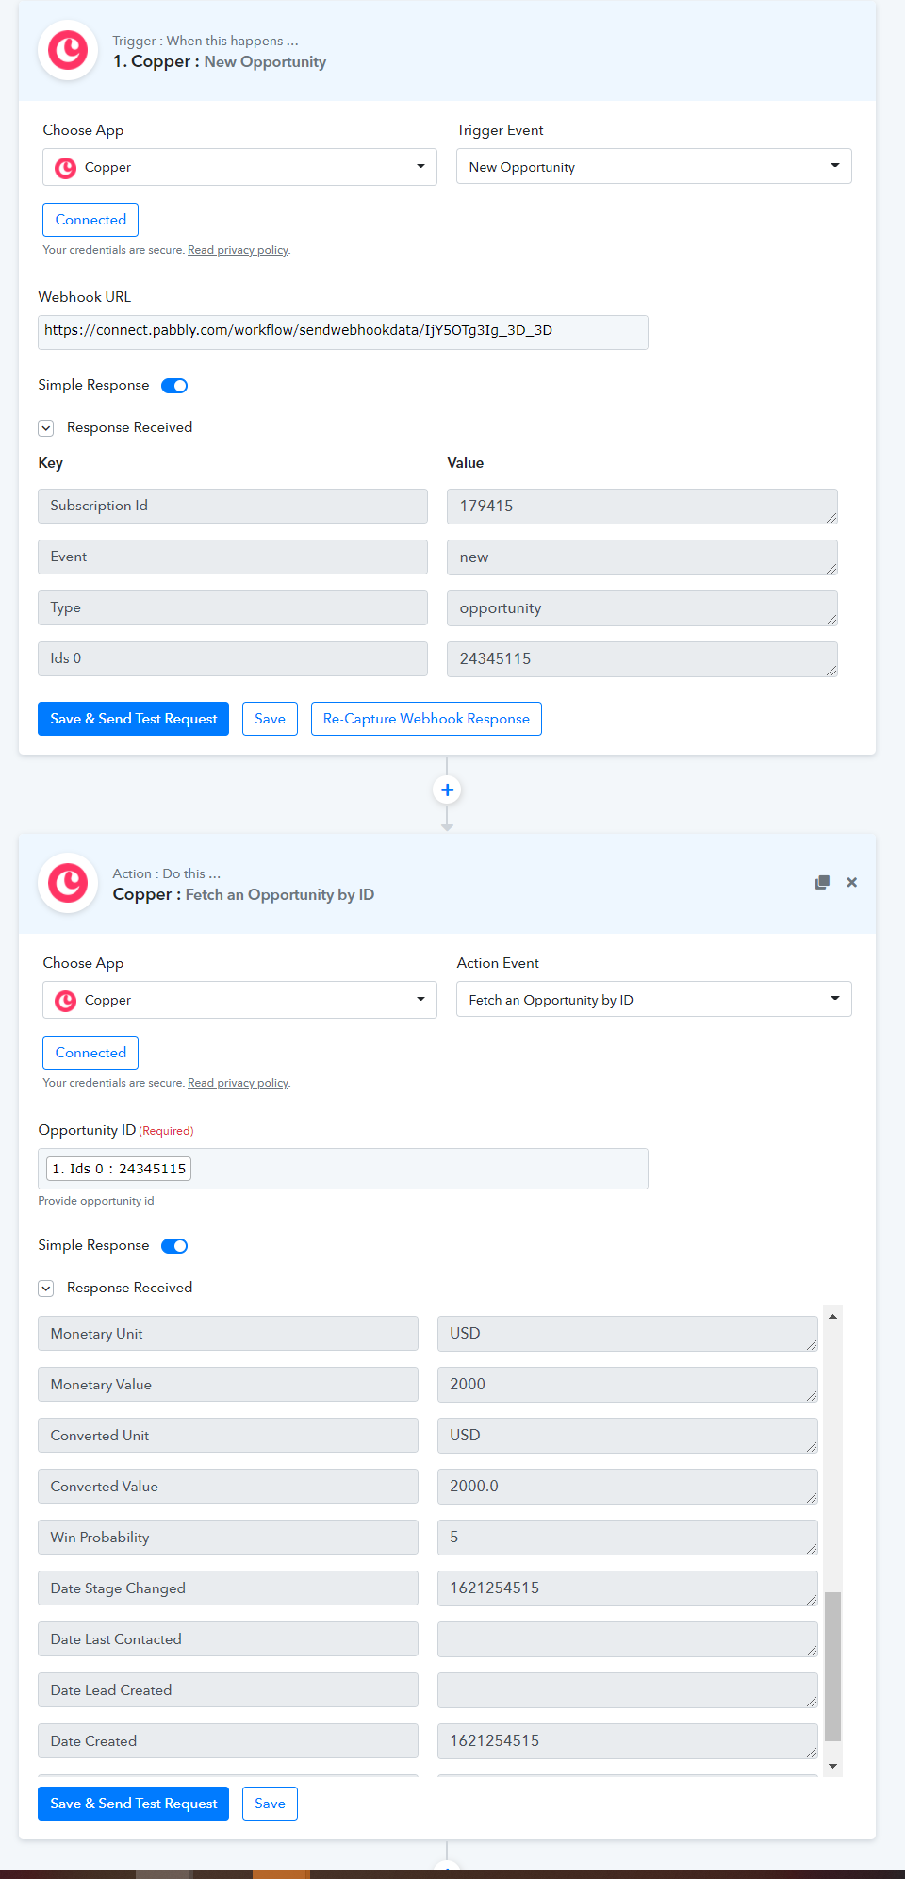
Task: Click the value field containing 179415
Action: click(642, 507)
